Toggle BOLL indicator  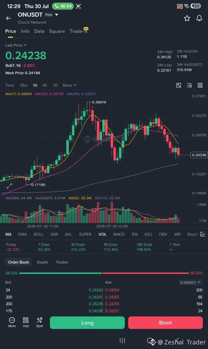[39, 234]
